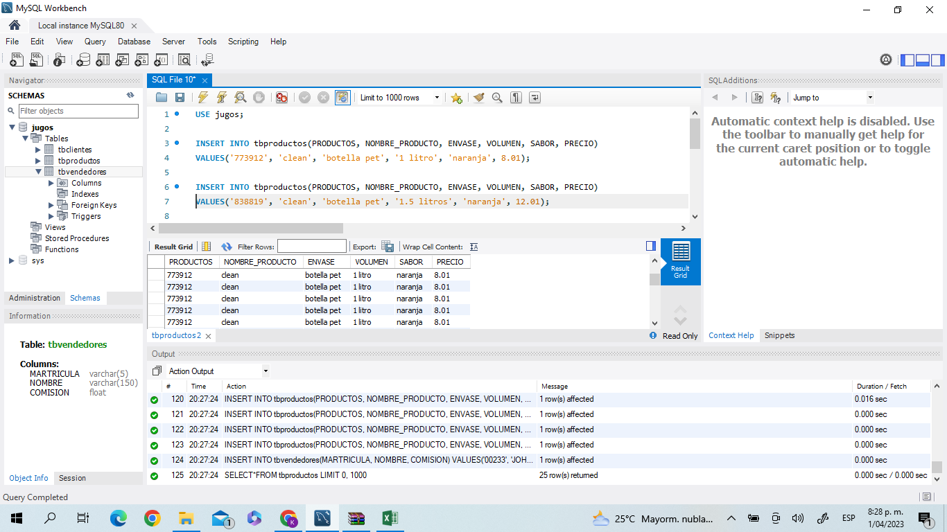Open Excel from the taskbar

tap(390, 518)
